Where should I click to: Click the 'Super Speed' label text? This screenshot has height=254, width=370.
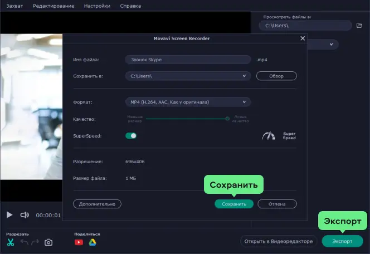pos(289,136)
